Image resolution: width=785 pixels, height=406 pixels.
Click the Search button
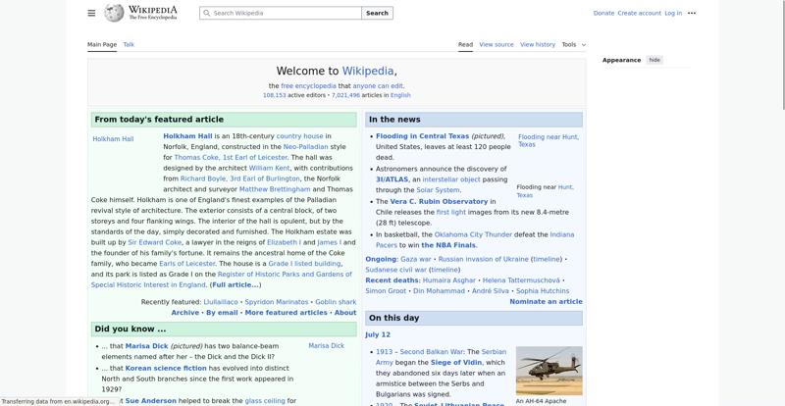click(377, 13)
